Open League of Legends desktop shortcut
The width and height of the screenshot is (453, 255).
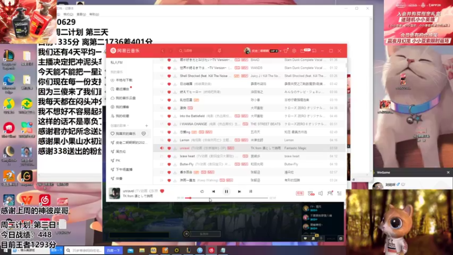coord(8,60)
